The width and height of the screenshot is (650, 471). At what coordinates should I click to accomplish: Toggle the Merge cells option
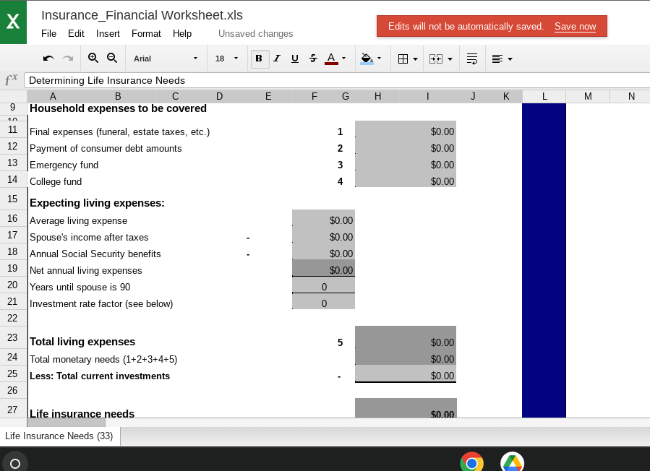pos(436,59)
